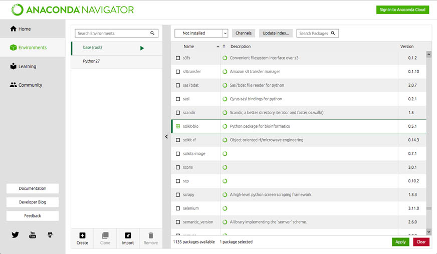The image size is (437, 254).
Task: Collapse the environments panel with the arrow
Action: point(166,136)
